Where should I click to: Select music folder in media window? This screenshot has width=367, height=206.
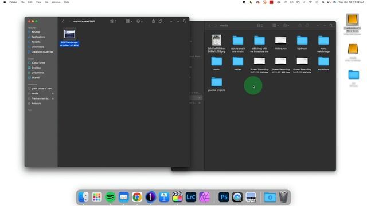(x=217, y=61)
